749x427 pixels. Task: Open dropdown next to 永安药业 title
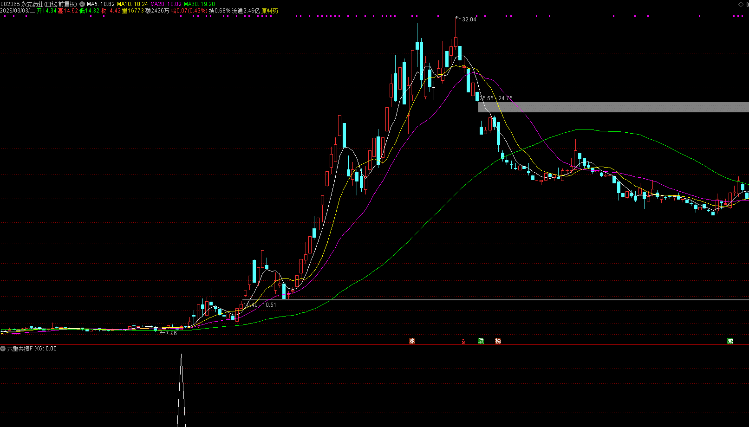point(82,4)
